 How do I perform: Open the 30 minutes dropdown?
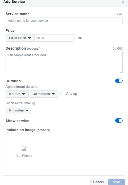(44, 94)
